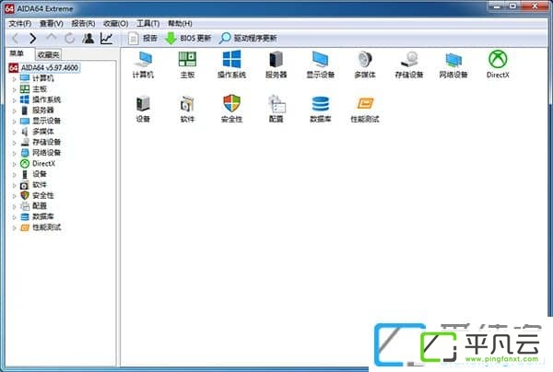This screenshot has height=372, width=553.
Task: Open the 收藏(O) menu
Action: 116,24
